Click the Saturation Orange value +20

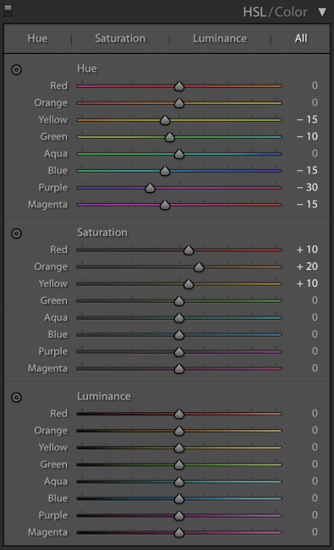coord(307,267)
